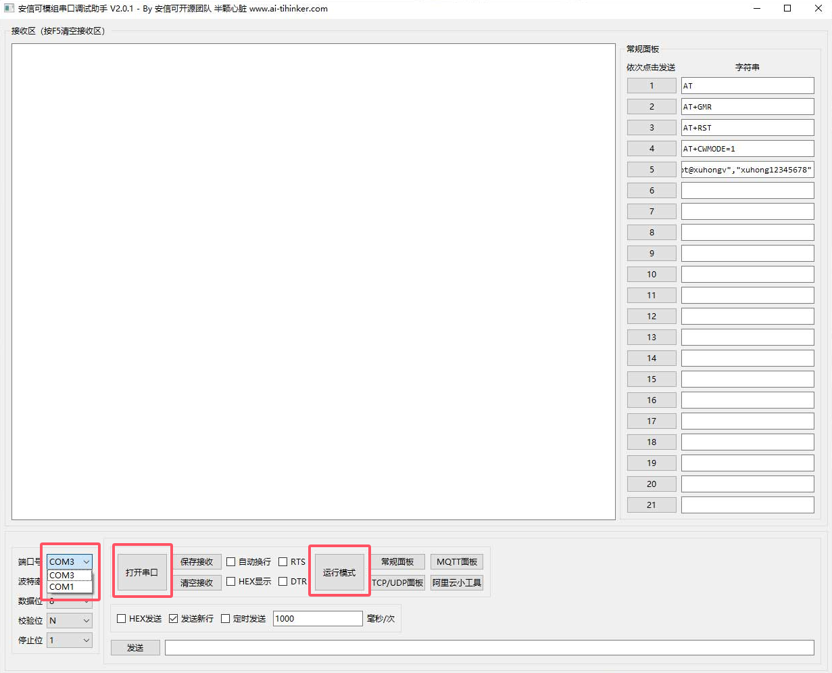
Task: Toggle the RTS checkbox
Action: [x=283, y=561]
